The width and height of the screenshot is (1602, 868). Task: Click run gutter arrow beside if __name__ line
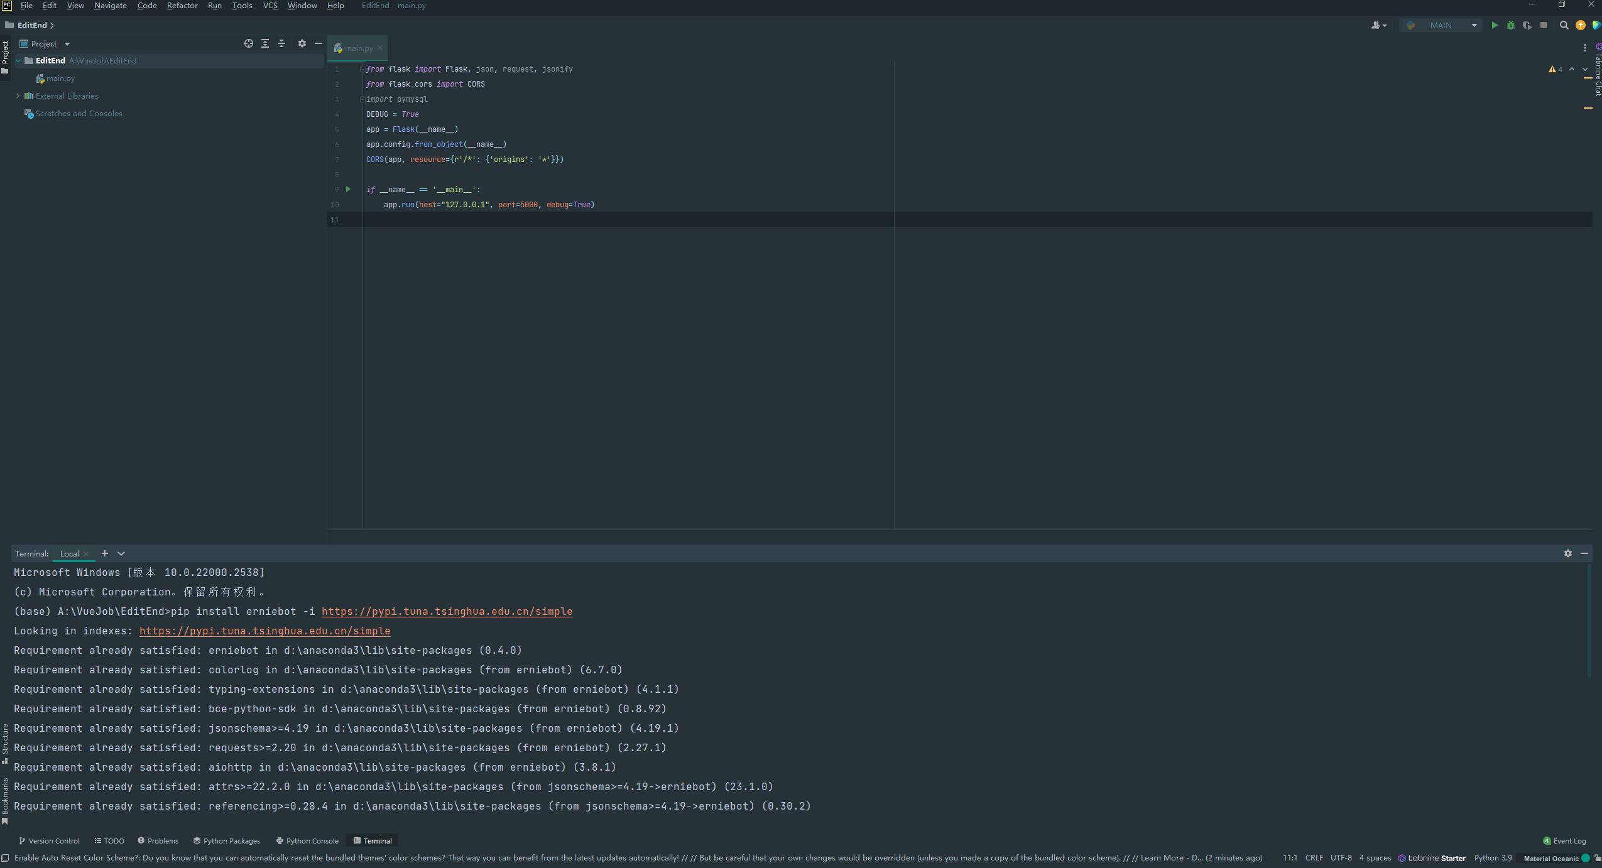tap(348, 189)
